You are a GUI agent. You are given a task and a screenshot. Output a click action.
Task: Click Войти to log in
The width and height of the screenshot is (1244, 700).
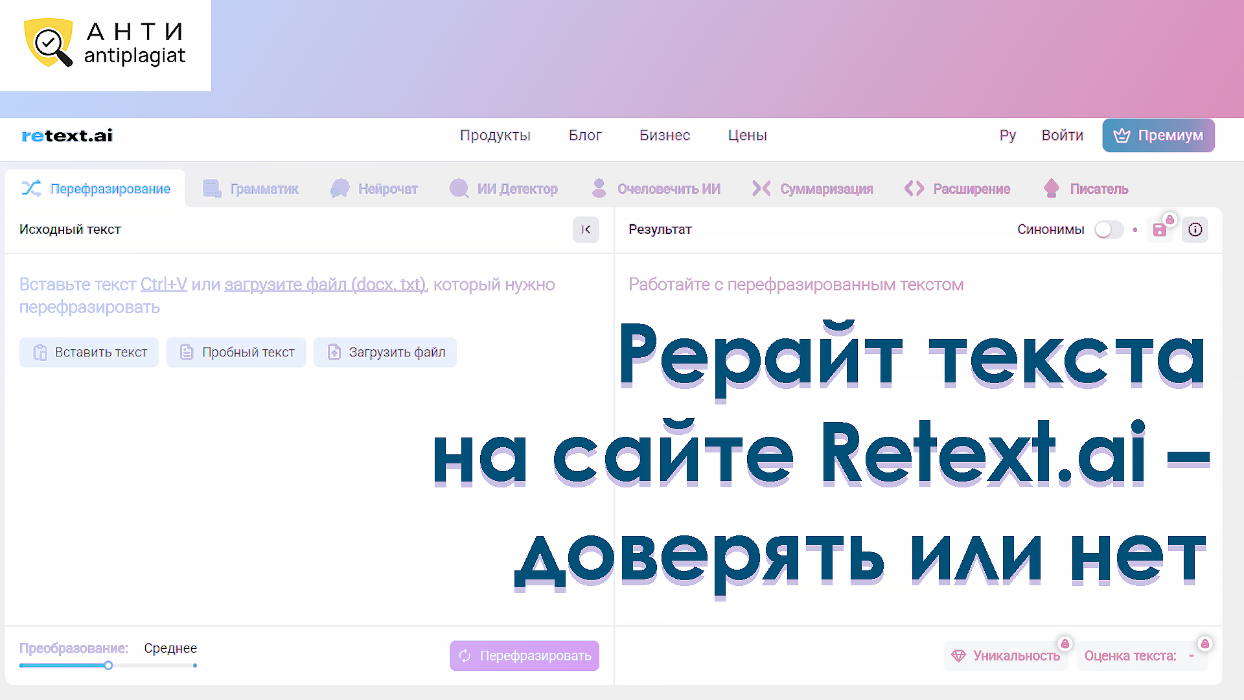(1062, 135)
